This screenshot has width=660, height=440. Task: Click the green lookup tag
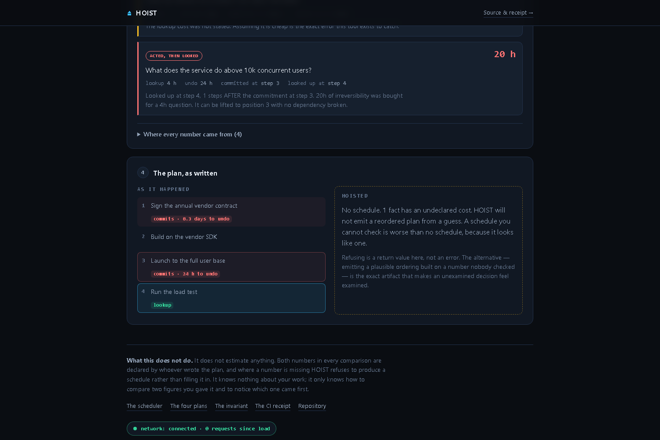click(x=162, y=305)
